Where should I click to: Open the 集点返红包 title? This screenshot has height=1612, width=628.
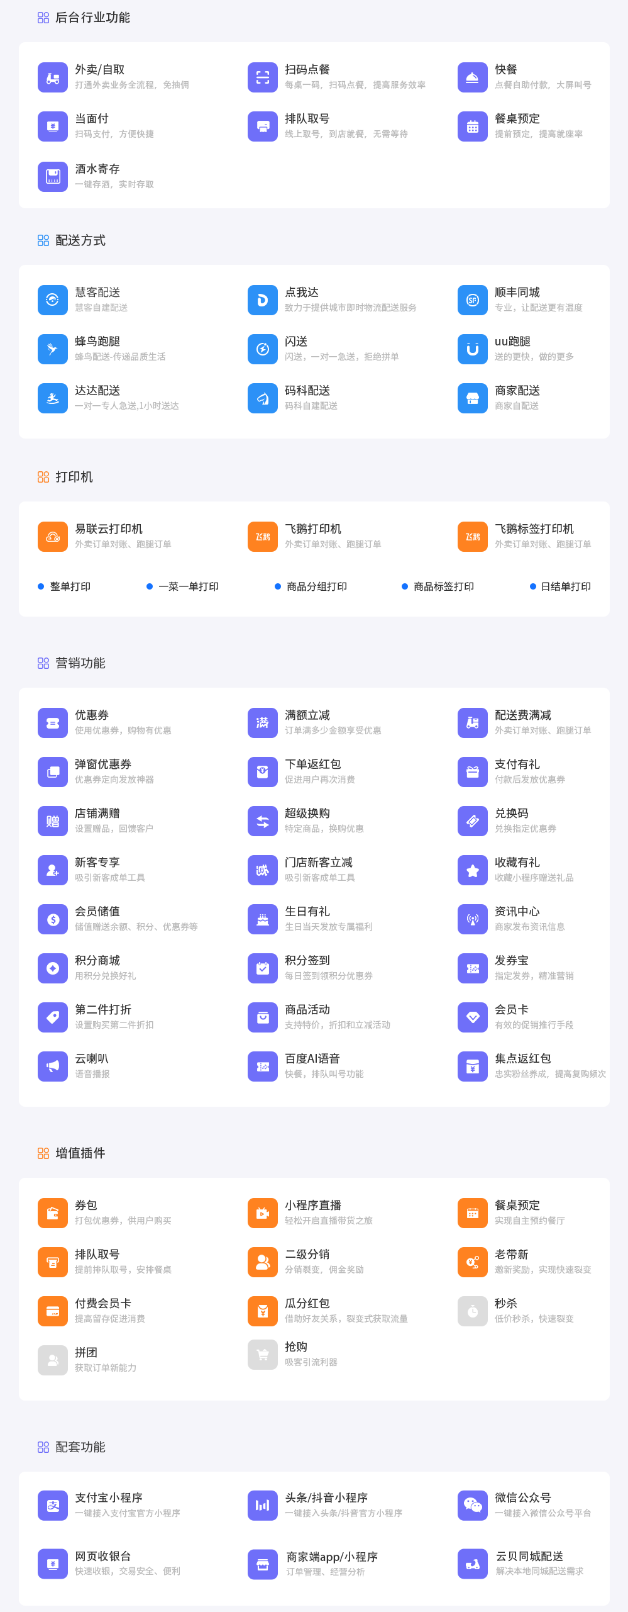click(x=523, y=1058)
